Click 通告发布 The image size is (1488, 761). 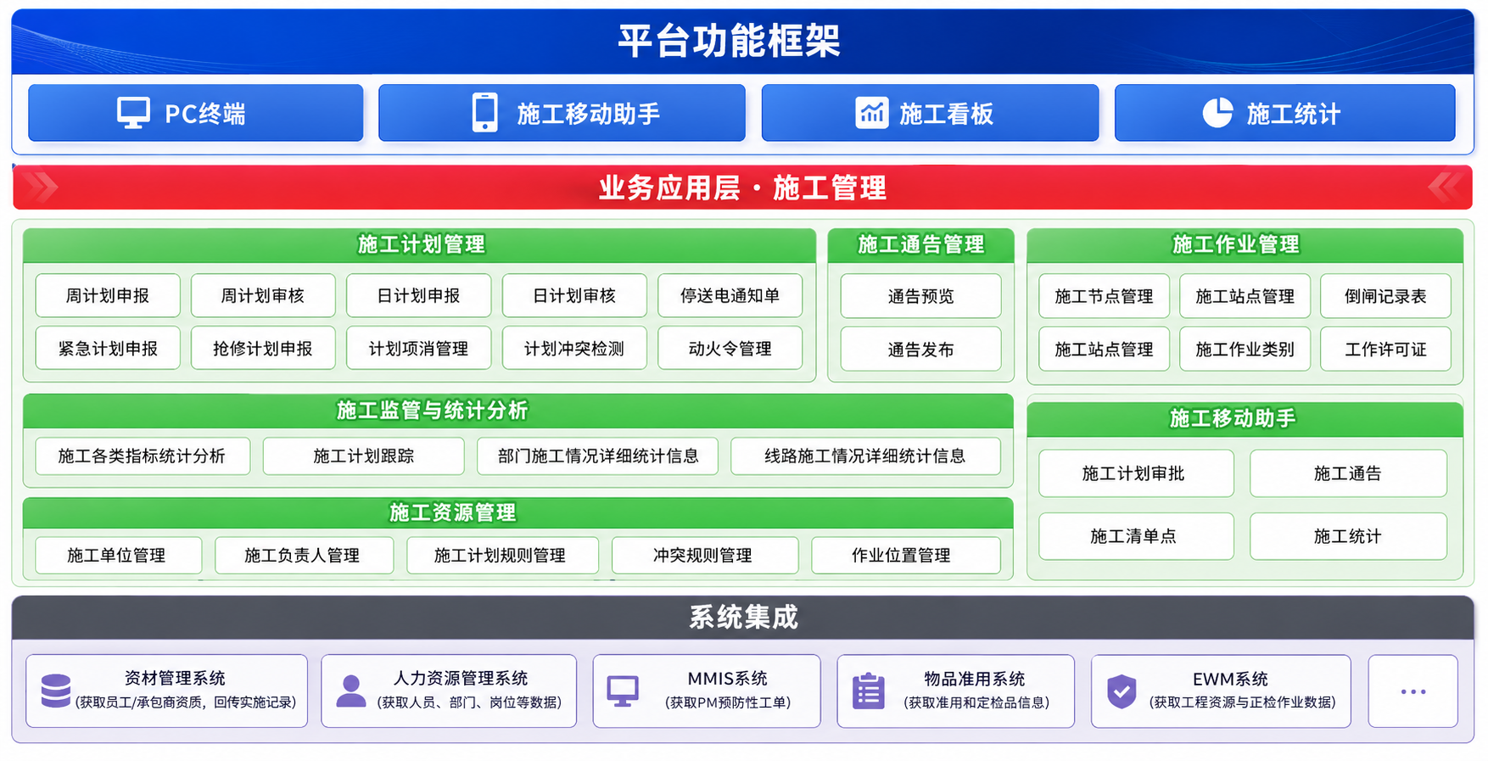tap(920, 349)
